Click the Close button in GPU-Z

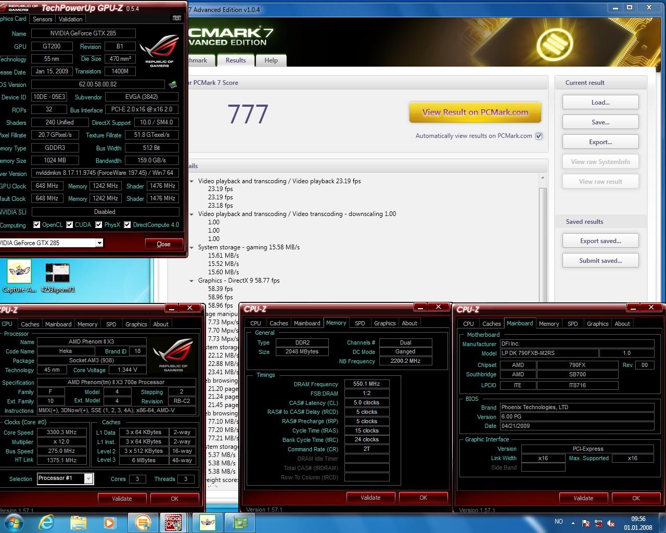163,244
